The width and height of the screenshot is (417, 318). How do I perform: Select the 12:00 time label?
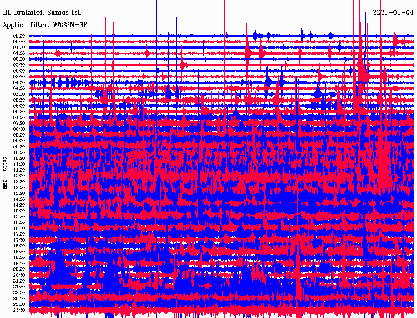click(x=19, y=176)
